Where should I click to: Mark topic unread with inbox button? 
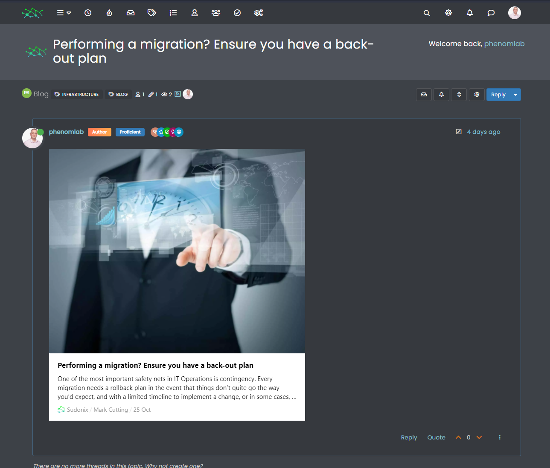[x=424, y=95]
